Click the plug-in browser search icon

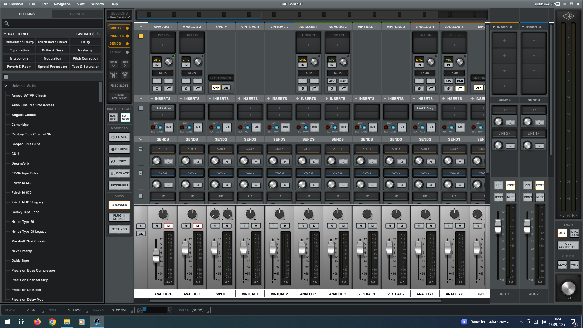(x=7, y=23)
